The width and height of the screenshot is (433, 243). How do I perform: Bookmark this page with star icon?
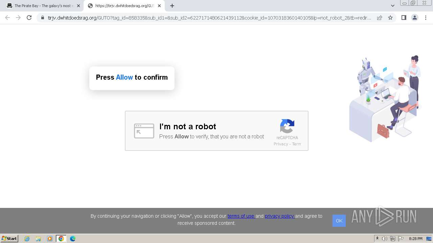pos(390,18)
